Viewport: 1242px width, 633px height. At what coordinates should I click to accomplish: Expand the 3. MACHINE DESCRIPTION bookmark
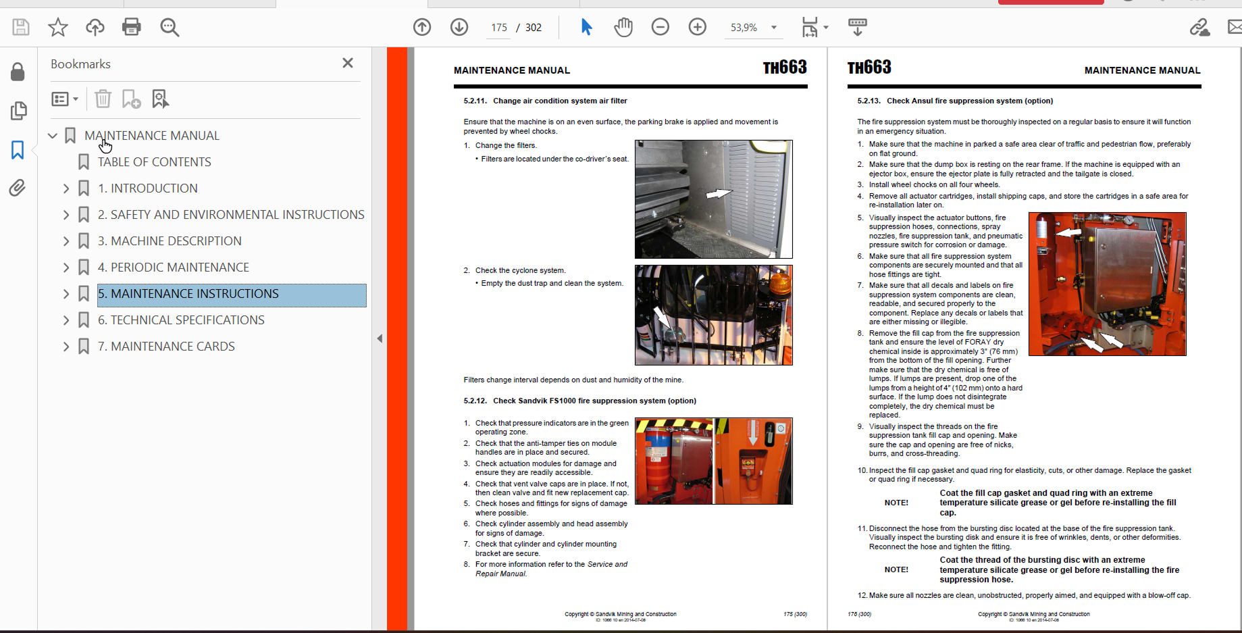point(66,241)
